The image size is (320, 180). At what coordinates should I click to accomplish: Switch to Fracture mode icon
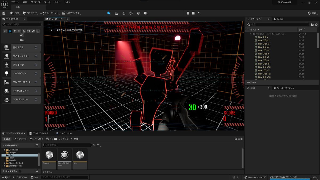138,13
